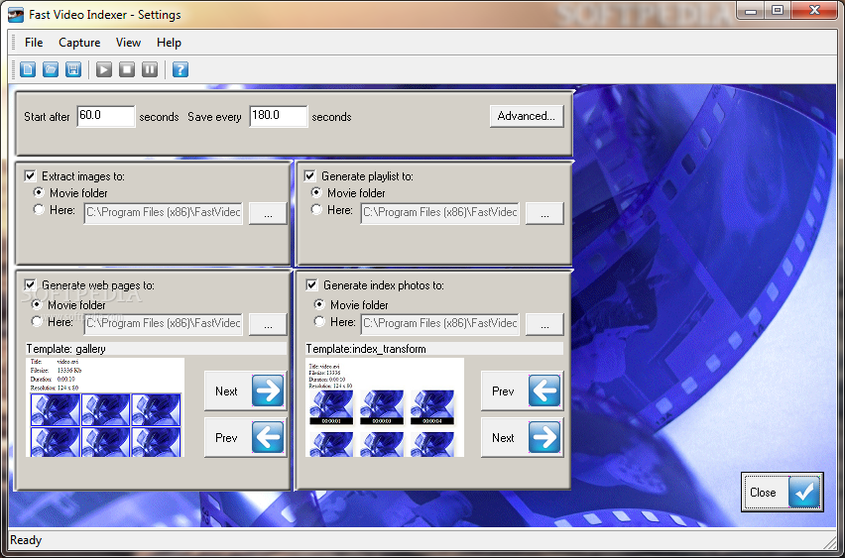Go to Prev gallery web template
Viewport: 845px width, 558px height.
click(245, 437)
